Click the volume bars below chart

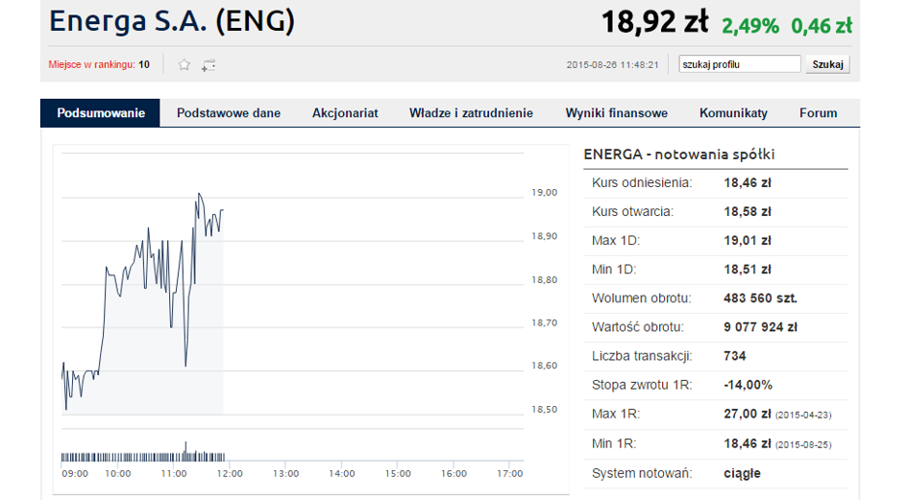coord(143,453)
